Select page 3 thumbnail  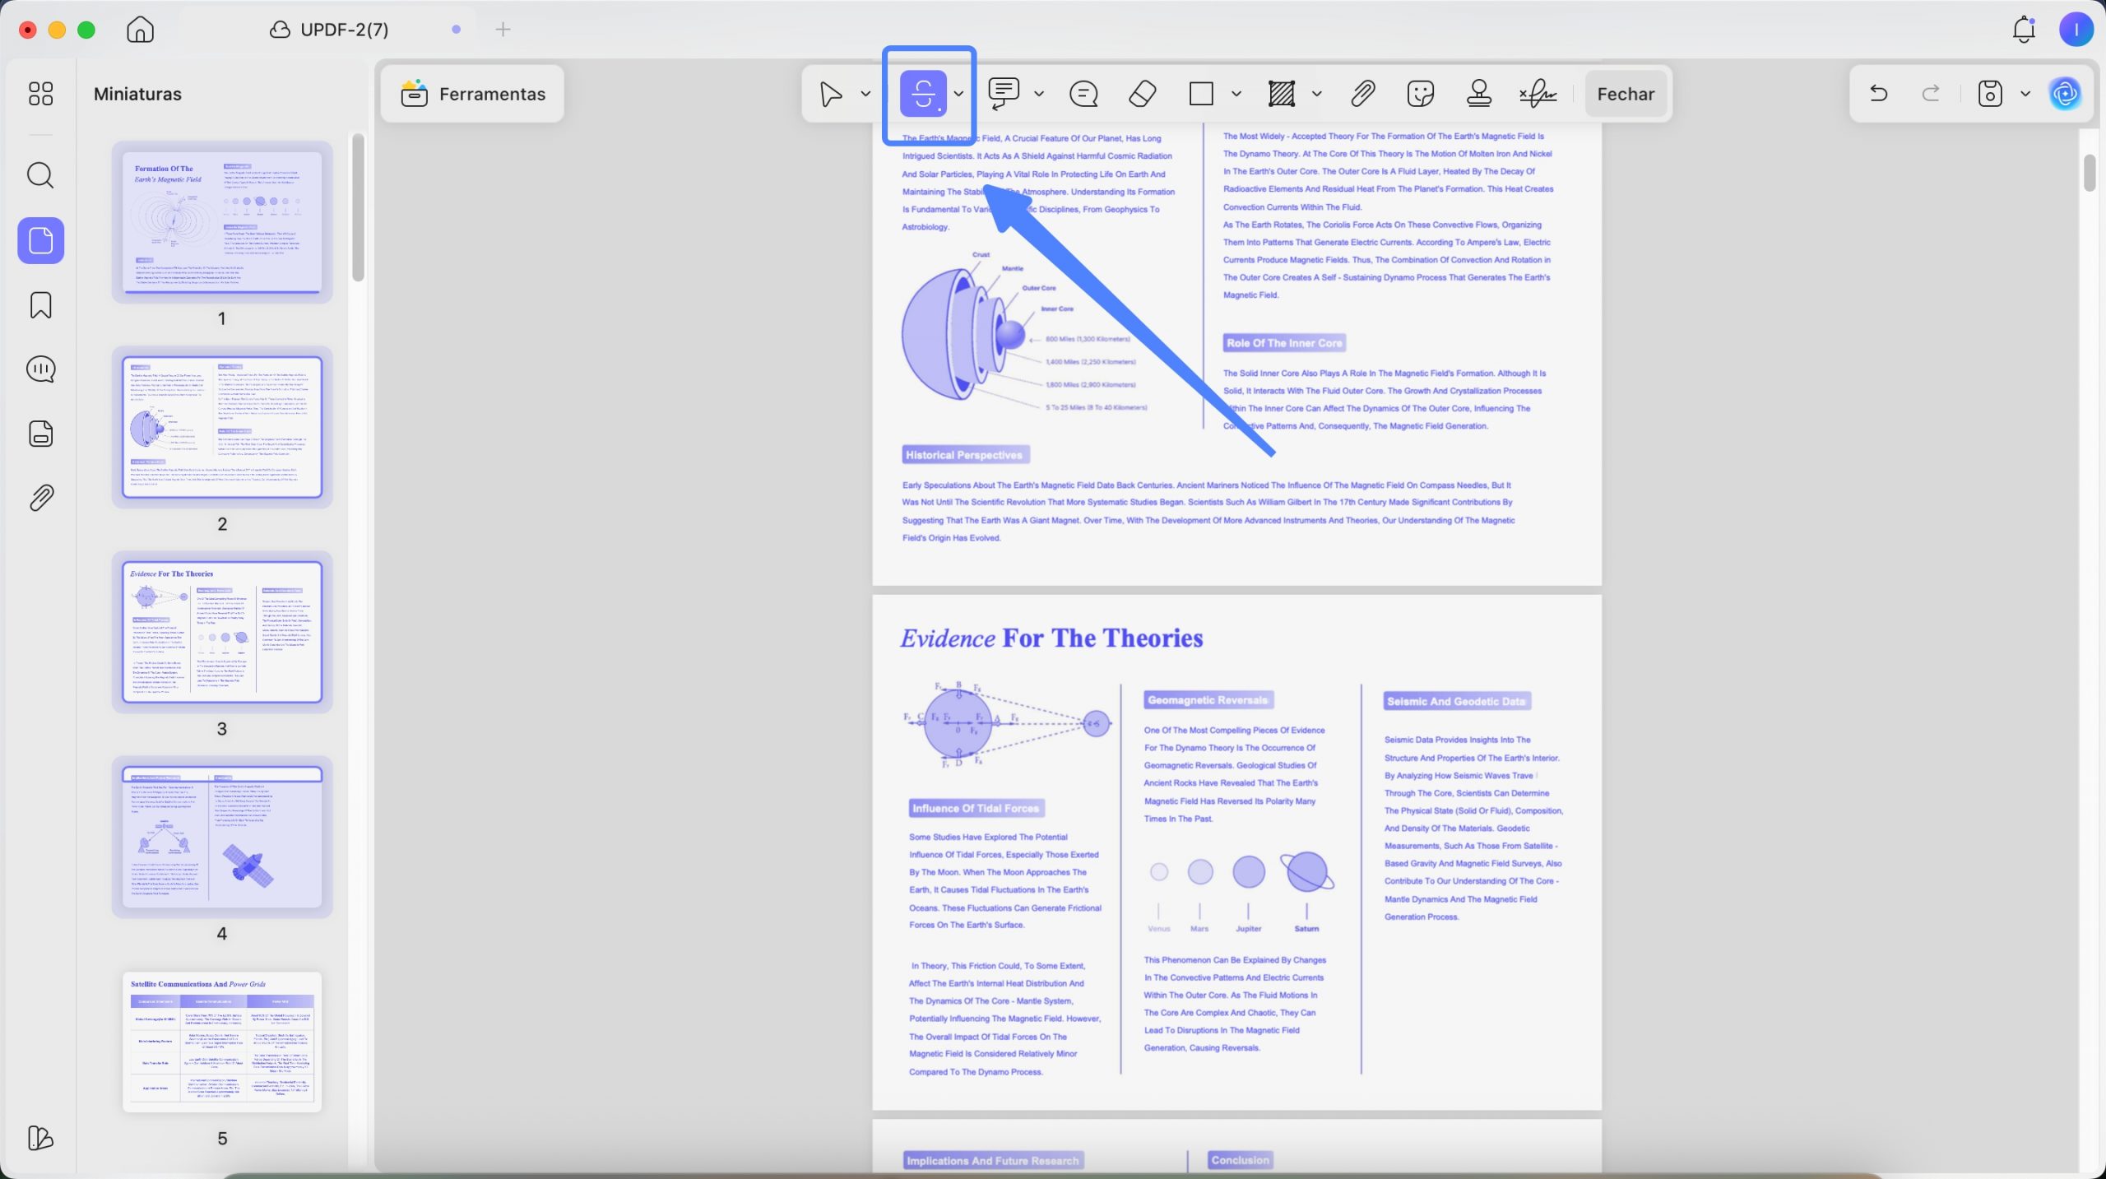(x=222, y=632)
